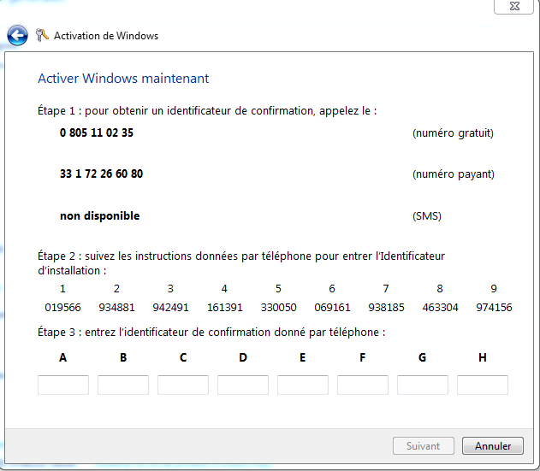540x471 pixels.
Task: Click the Annuler button
Action: tap(492, 446)
